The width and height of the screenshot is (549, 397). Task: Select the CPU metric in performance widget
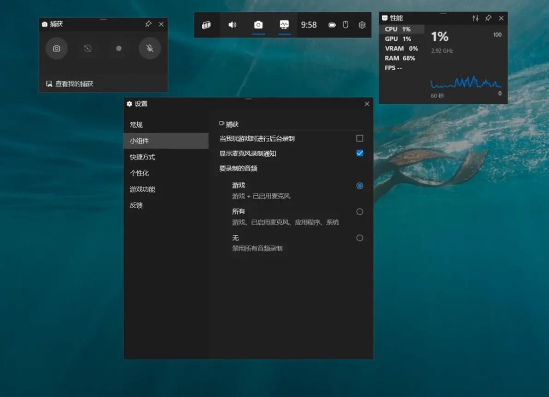click(x=402, y=29)
